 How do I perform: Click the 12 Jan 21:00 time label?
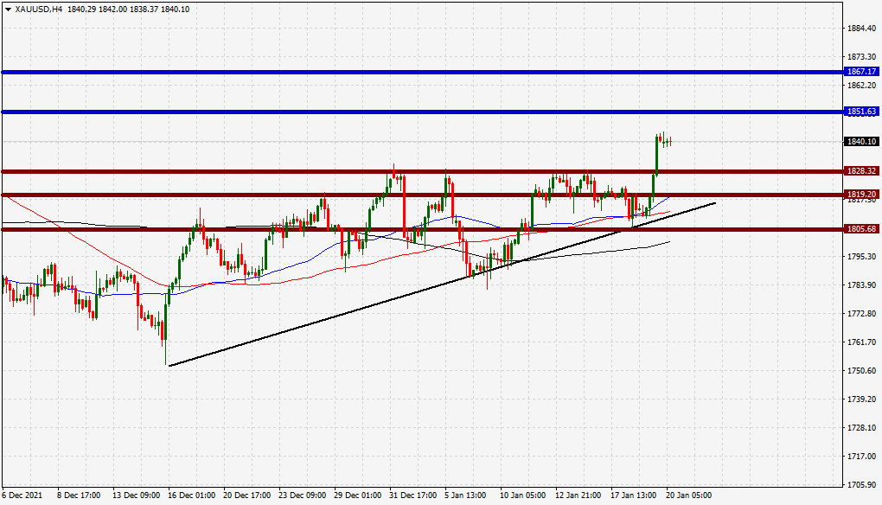tap(578, 495)
